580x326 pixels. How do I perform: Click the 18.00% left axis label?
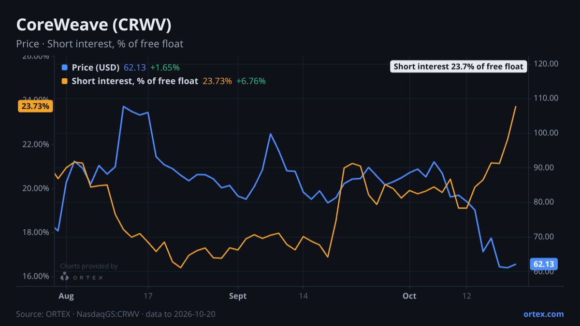(35, 232)
